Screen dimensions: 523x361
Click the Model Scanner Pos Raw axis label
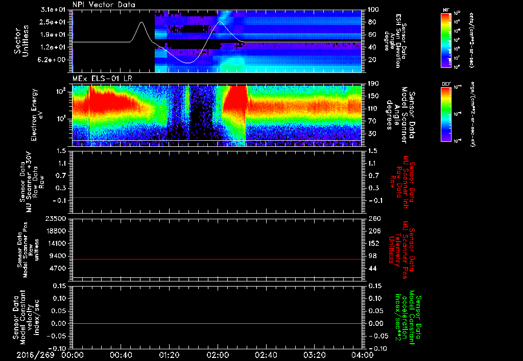point(28,250)
